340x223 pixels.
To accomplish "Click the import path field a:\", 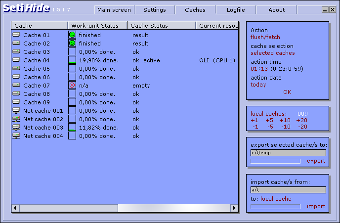I will (288, 190).
